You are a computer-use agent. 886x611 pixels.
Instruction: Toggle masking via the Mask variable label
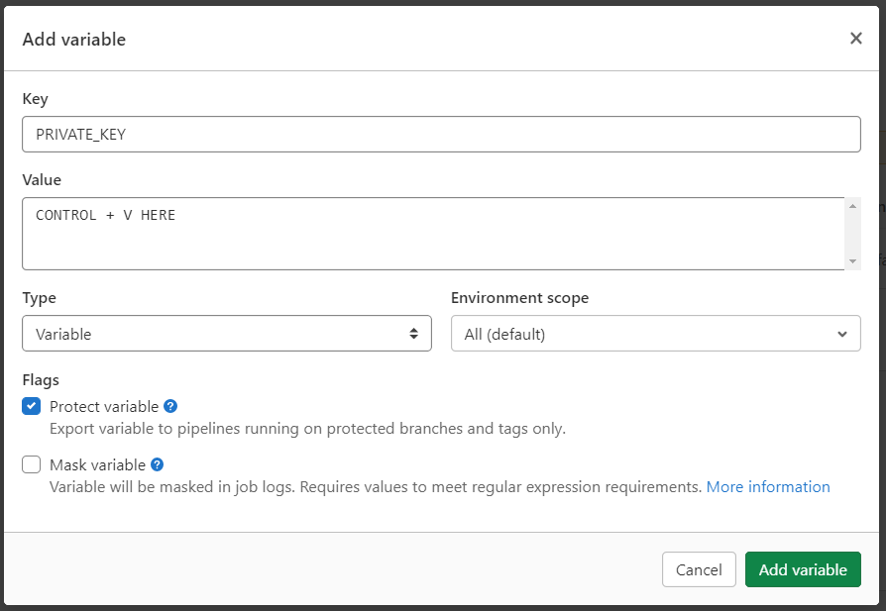(x=97, y=464)
